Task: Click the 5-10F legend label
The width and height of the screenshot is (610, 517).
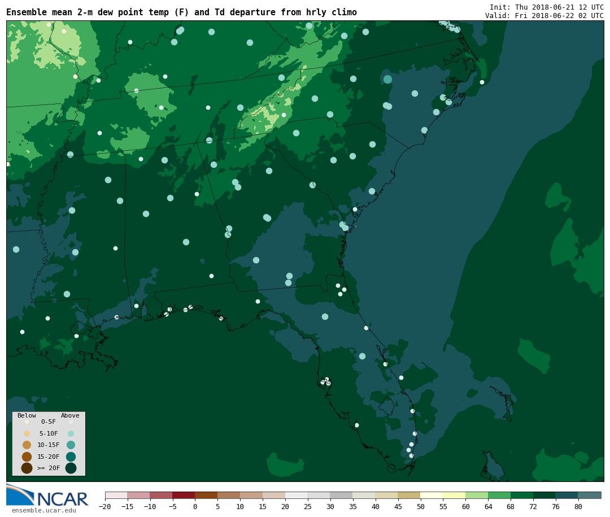Action: [x=49, y=433]
